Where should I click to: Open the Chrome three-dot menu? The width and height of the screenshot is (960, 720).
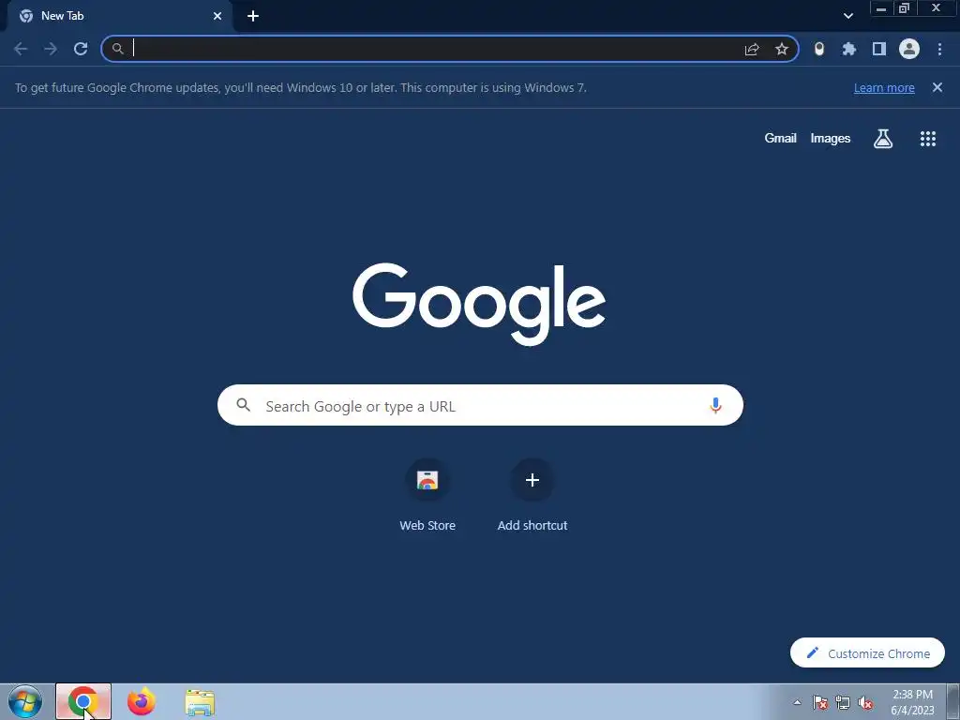point(939,49)
